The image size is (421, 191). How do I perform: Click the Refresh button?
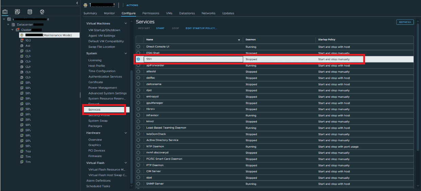click(x=405, y=22)
